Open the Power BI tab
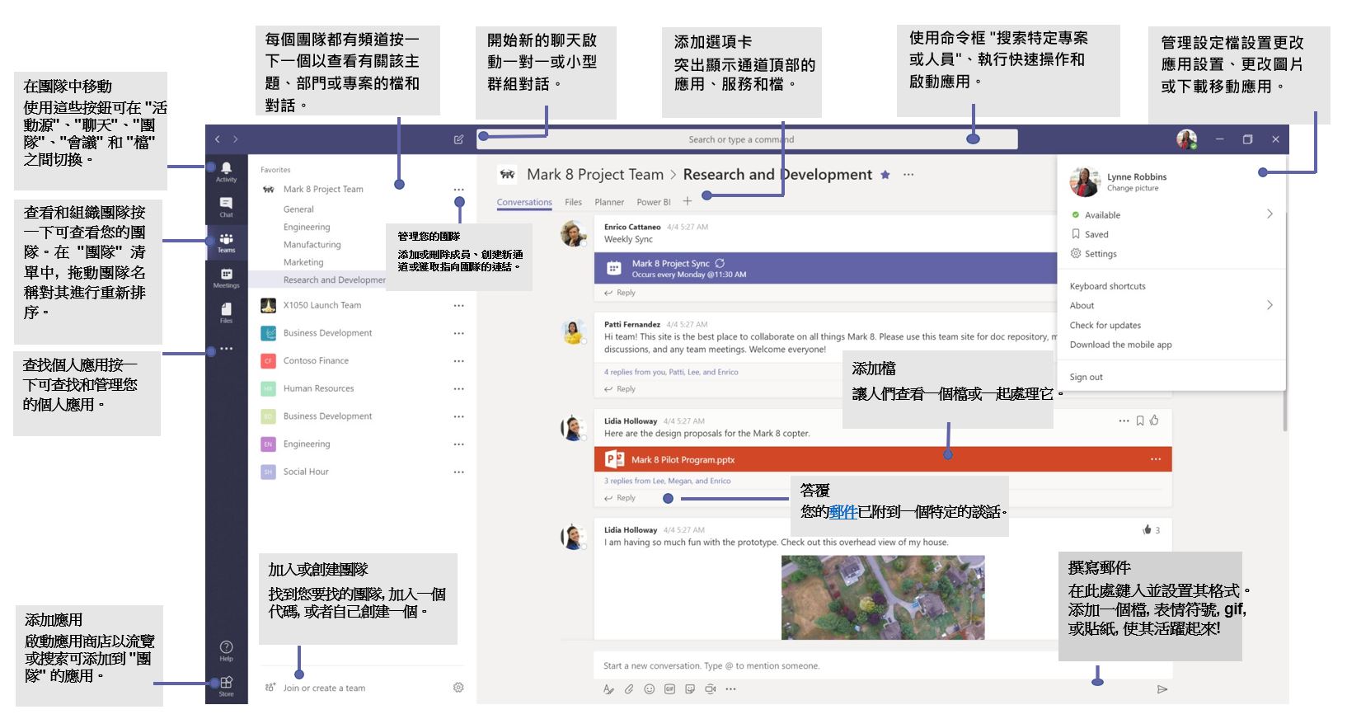1347x719 pixels. pos(654,202)
